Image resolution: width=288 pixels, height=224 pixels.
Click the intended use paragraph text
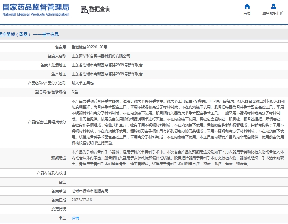[178, 158]
